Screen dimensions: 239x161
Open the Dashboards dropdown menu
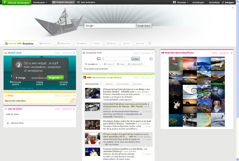pyautogui.click(x=40, y=2)
